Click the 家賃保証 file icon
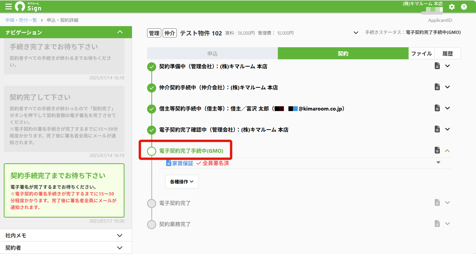 point(169,163)
